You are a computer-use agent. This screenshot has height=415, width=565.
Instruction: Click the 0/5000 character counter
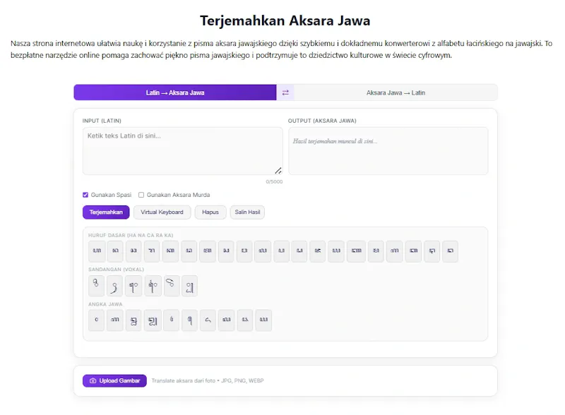coord(274,181)
